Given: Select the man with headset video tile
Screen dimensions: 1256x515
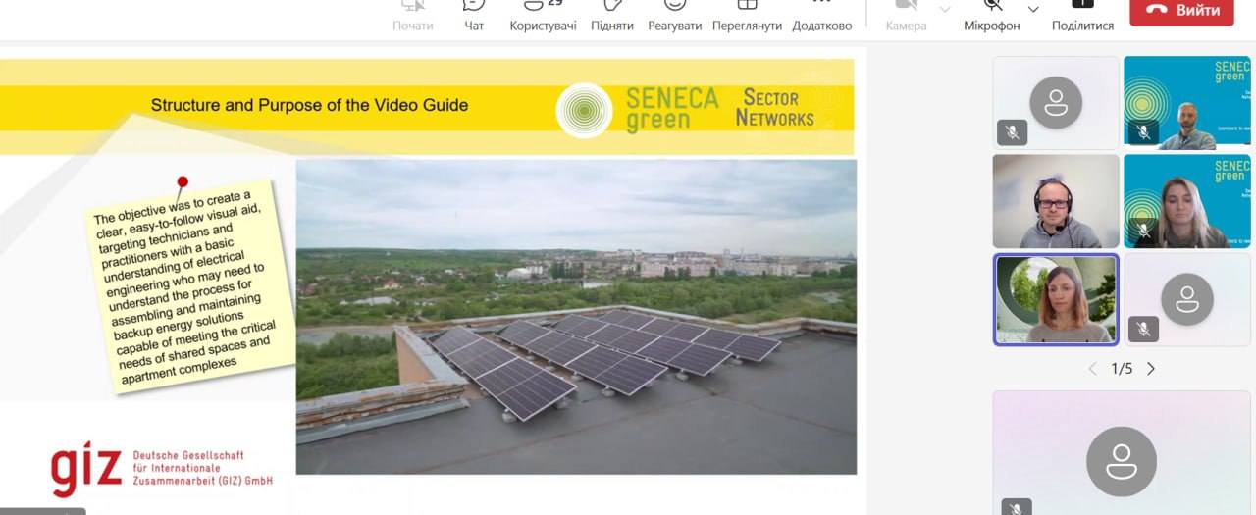Looking at the screenshot, I should point(1056,201).
